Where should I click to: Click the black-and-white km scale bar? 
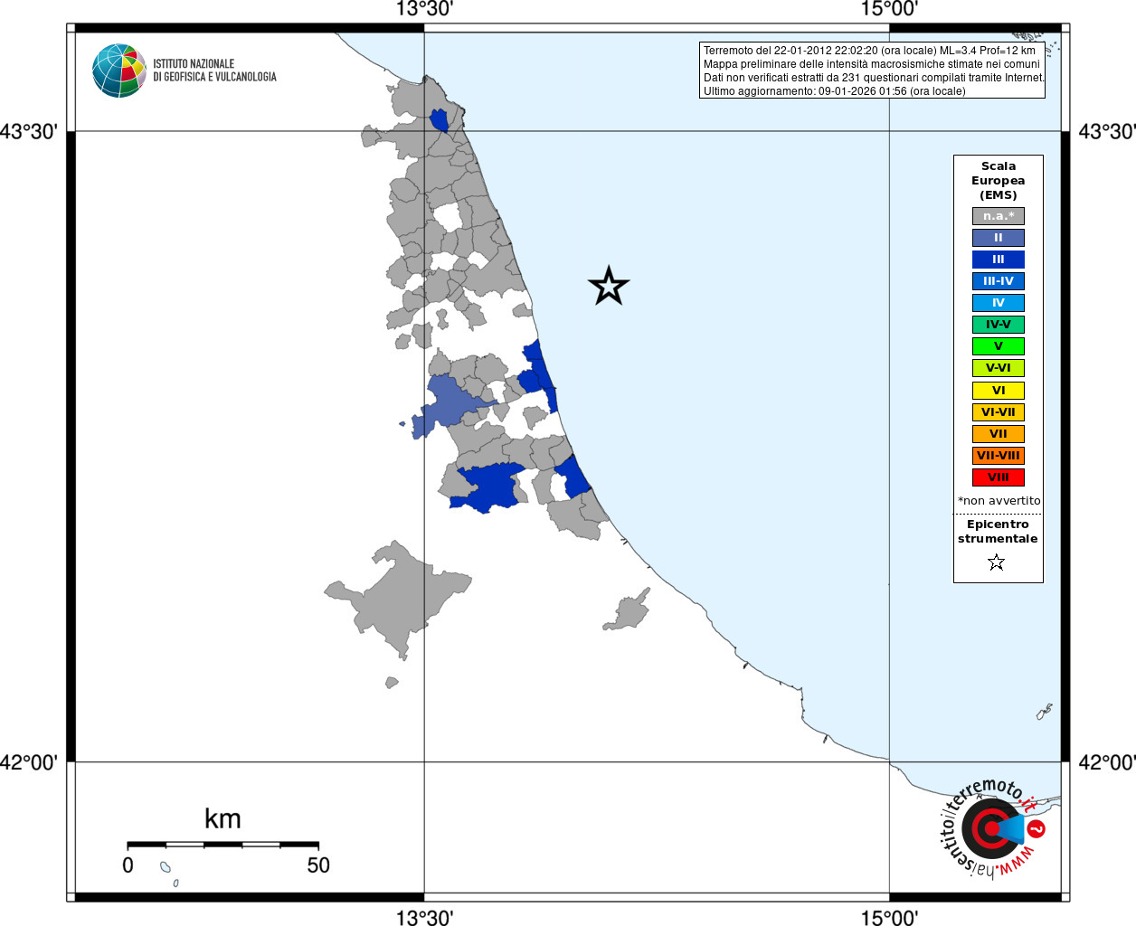[222, 845]
